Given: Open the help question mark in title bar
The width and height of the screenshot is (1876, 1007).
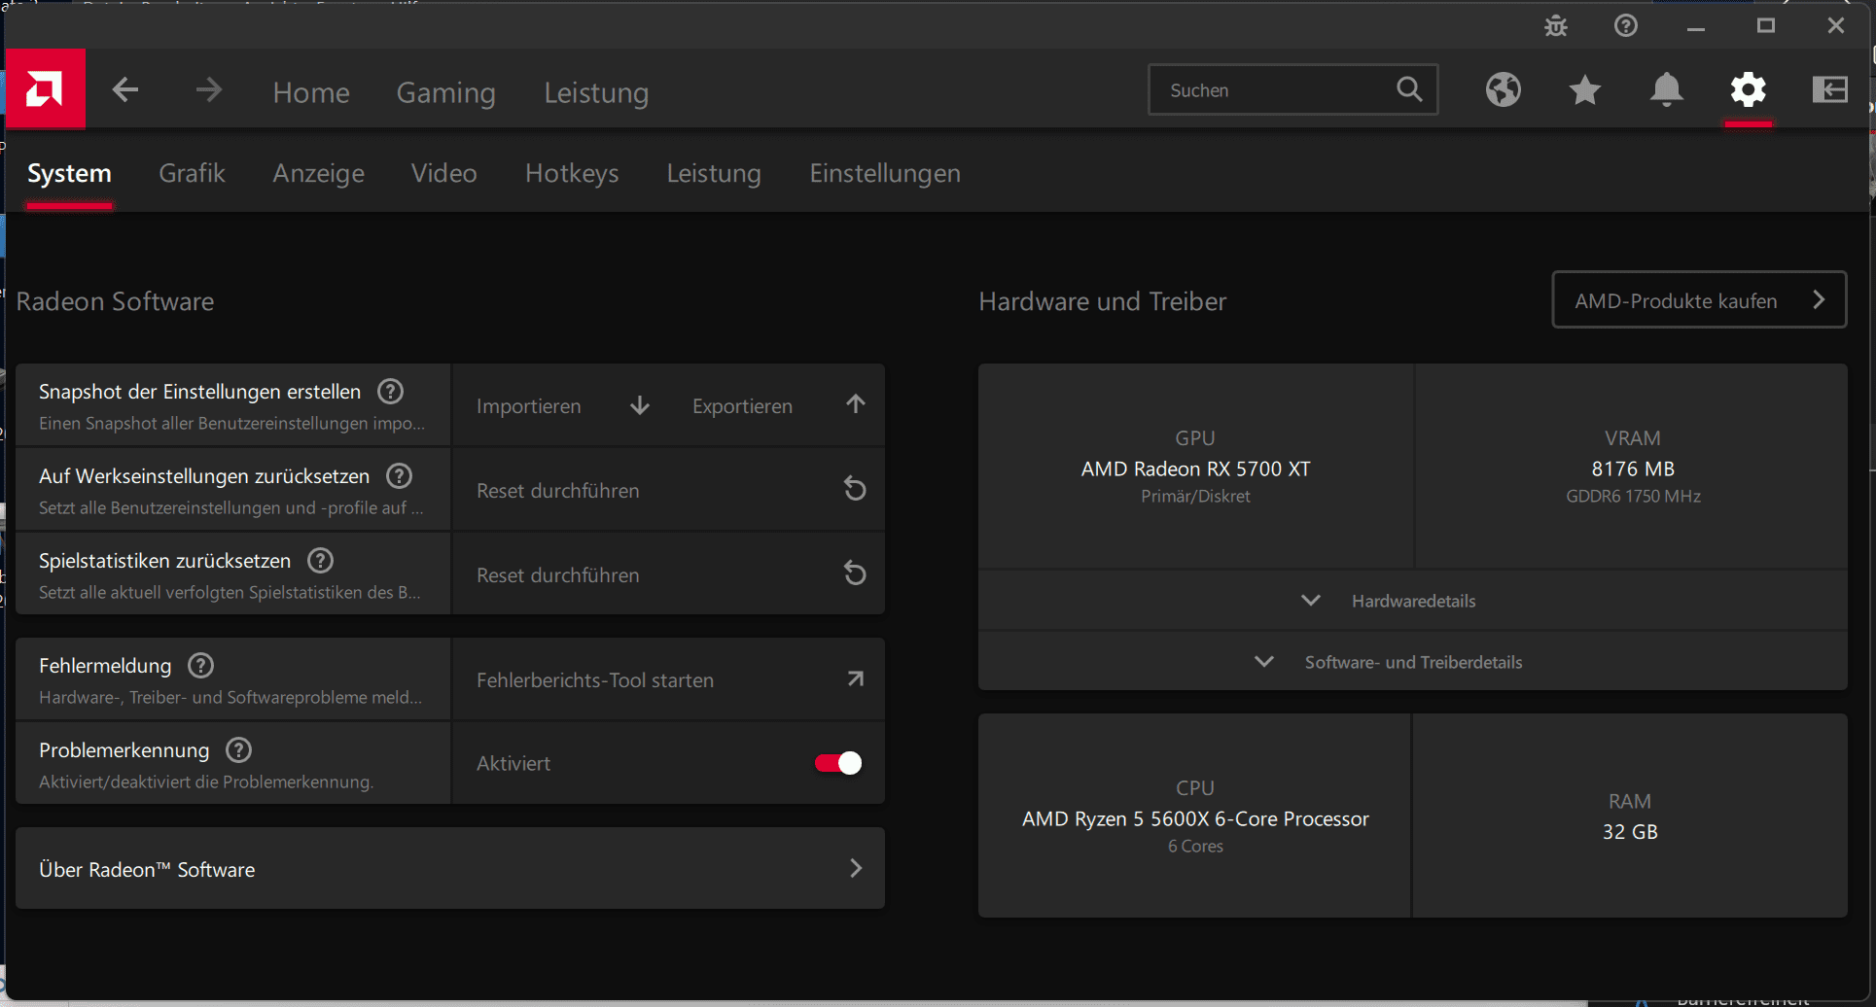Looking at the screenshot, I should (x=1626, y=25).
